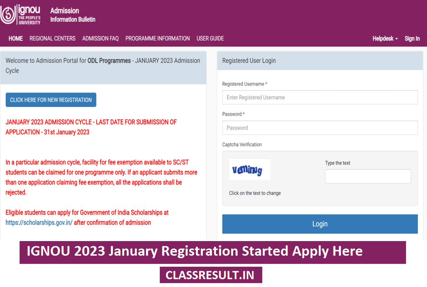Open ADMISSION FAQ page
The width and height of the screenshot is (427, 287).
(100, 38)
